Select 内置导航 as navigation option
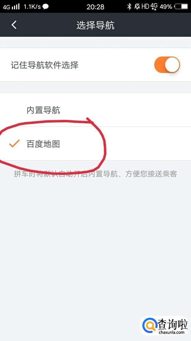Viewport: 191px width, 341px height. point(95,110)
